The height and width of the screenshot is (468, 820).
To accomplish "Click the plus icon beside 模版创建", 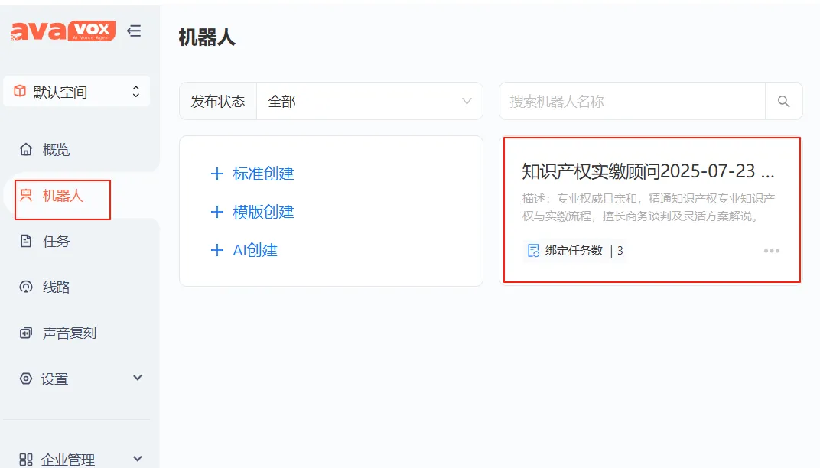I will click(x=216, y=213).
